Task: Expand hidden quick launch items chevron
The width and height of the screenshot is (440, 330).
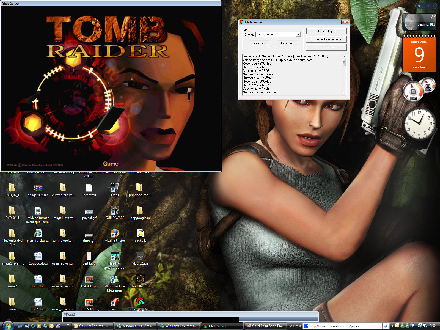Action: (68, 325)
